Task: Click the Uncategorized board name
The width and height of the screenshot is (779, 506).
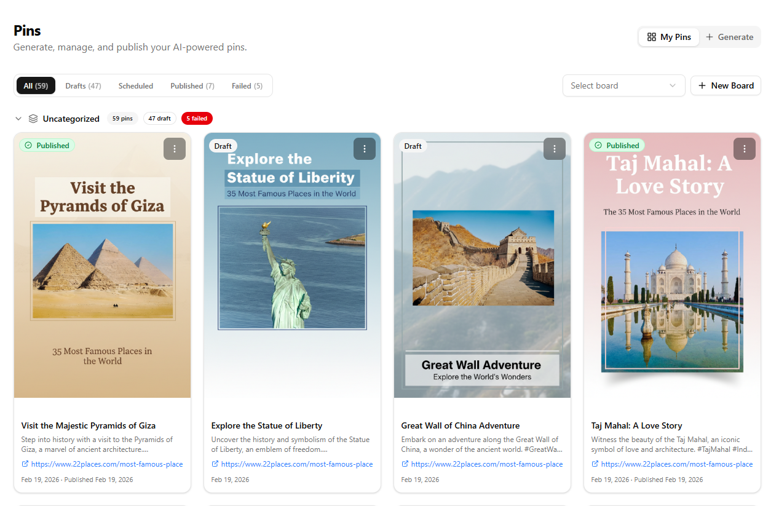Action: (71, 119)
